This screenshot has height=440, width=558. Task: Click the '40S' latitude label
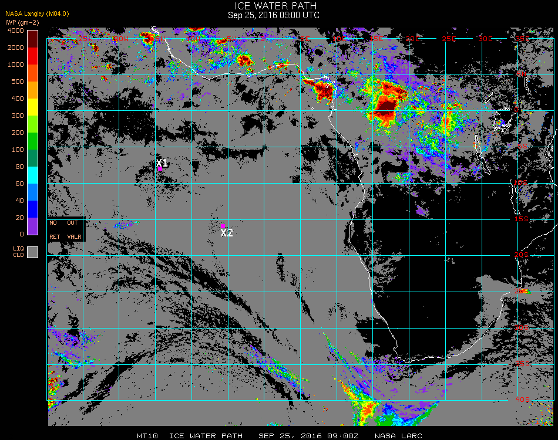[523, 400]
